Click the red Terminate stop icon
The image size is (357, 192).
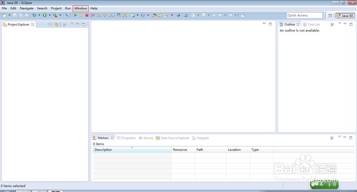[87, 15]
